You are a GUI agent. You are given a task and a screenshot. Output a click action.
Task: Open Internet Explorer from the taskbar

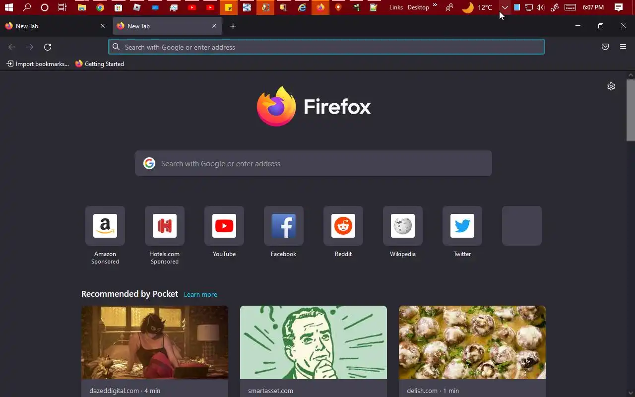click(x=302, y=7)
